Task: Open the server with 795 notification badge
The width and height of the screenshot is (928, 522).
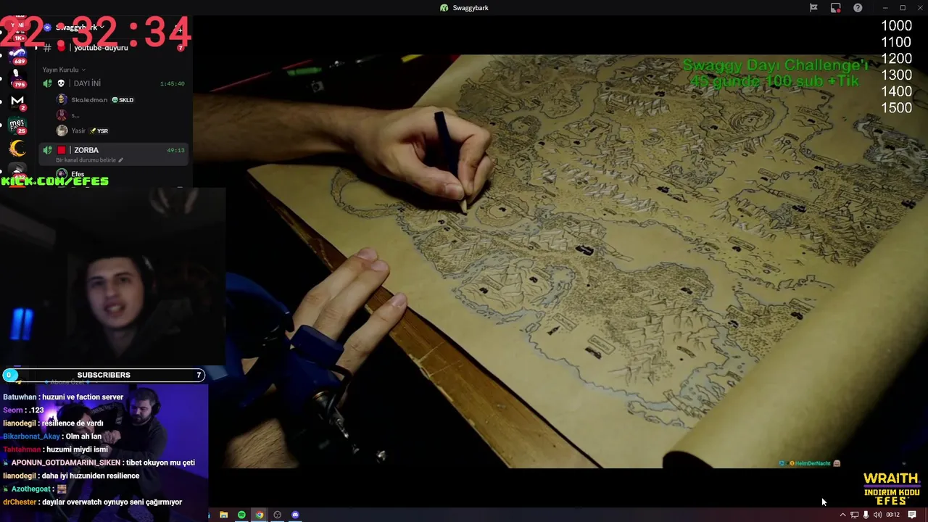Action: 17,78
